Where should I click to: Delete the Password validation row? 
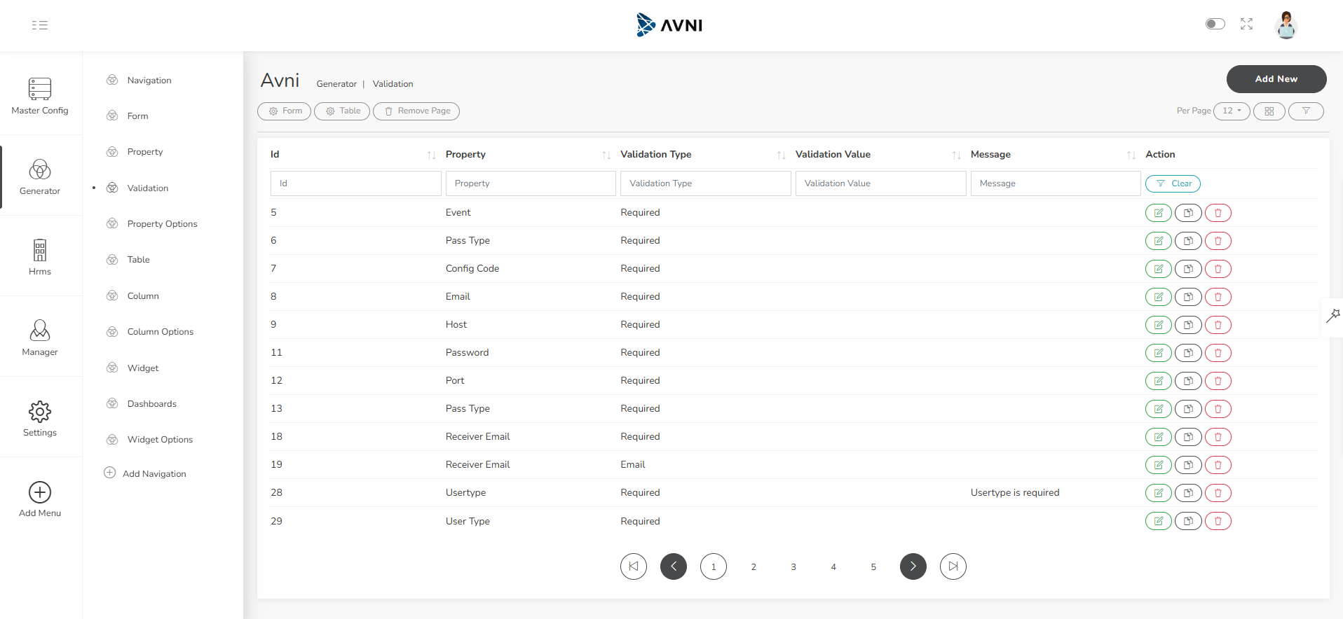coord(1218,353)
